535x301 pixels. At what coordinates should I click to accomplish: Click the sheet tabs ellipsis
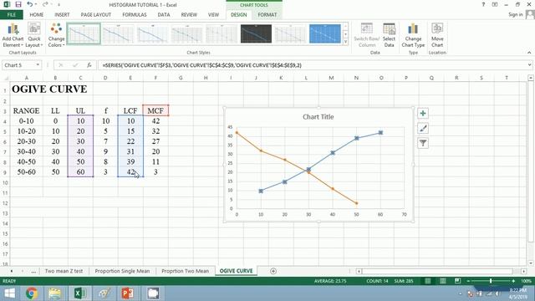[x=33, y=271]
